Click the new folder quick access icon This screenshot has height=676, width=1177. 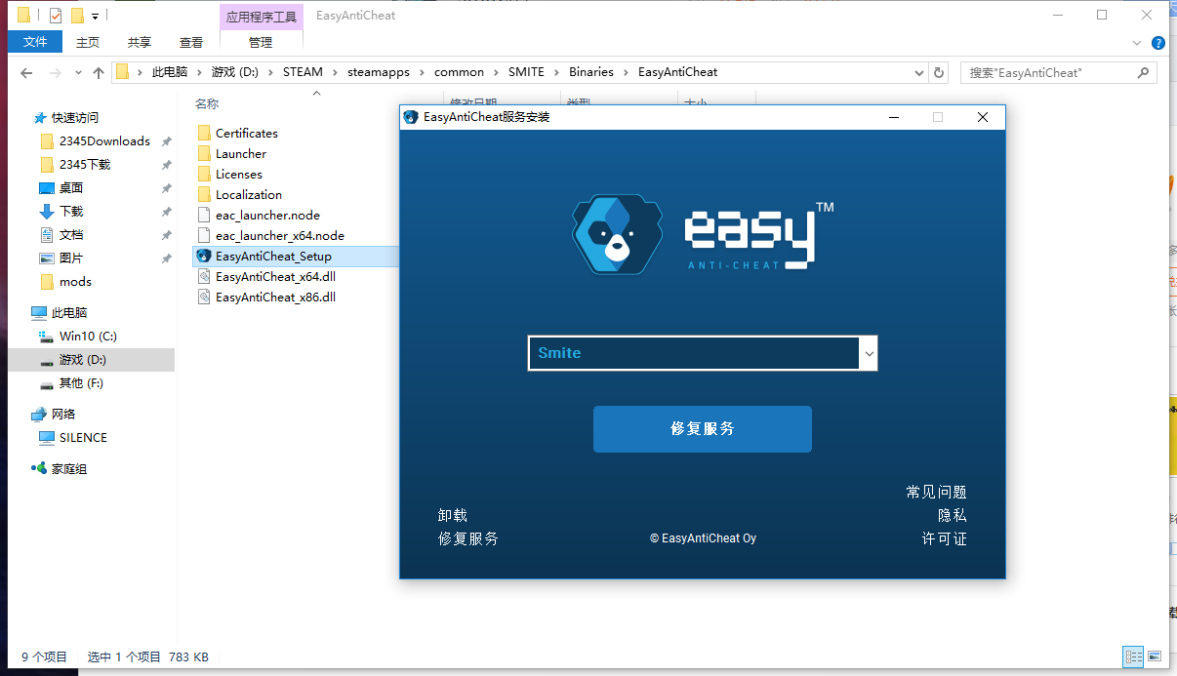(77, 16)
